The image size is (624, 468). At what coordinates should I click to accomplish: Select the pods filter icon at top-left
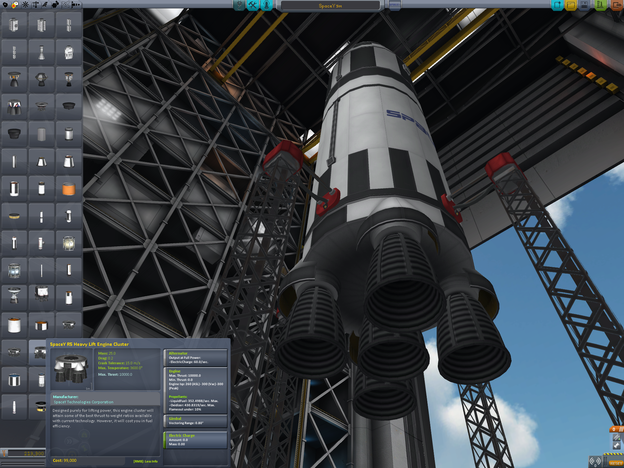coord(5,5)
